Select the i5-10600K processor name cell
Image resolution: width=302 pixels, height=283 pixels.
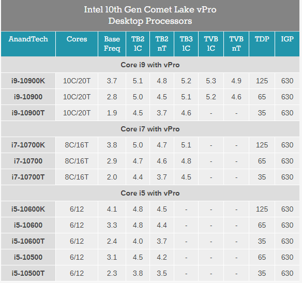click(x=28, y=209)
